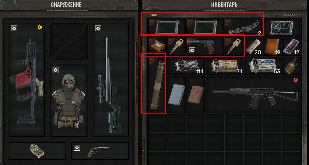Open gear settings on sniper rifle slot
Screen dimensions: 309x165
coord(98,28)
